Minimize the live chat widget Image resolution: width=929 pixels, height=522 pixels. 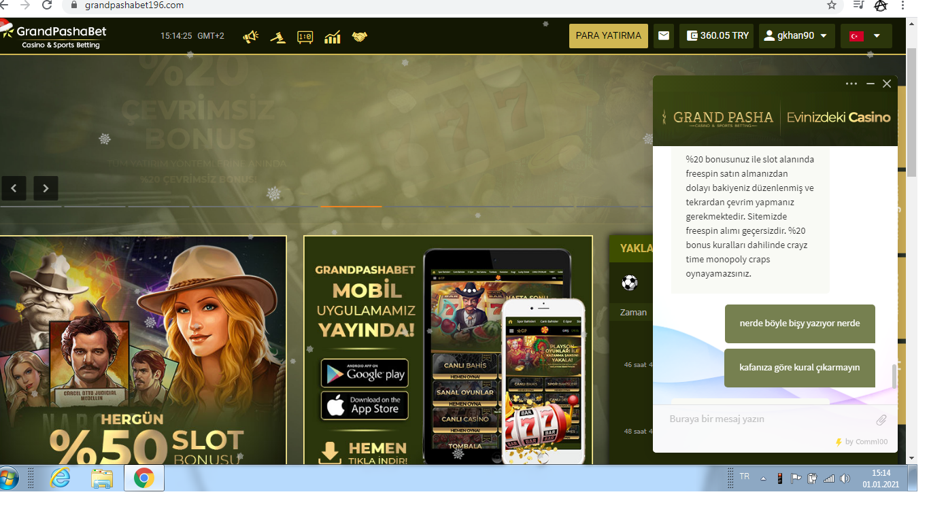tap(871, 84)
